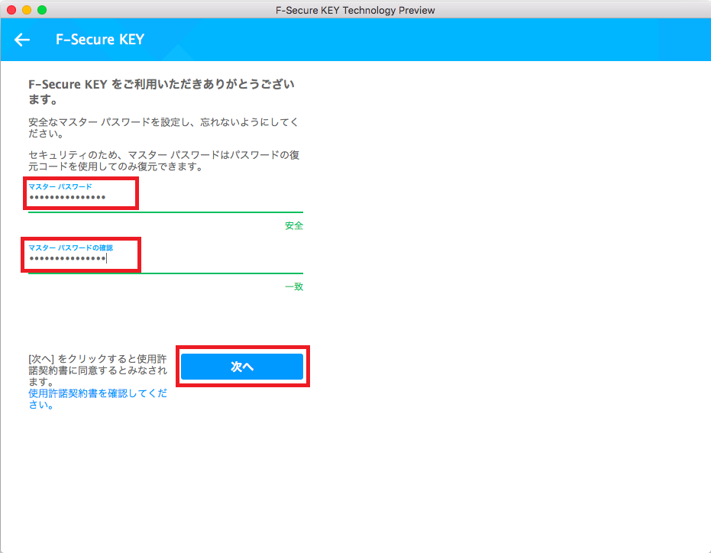The width and height of the screenshot is (711, 553).
Task: Focus the マスター パスワードの確認 input field
Action: (x=166, y=258)
